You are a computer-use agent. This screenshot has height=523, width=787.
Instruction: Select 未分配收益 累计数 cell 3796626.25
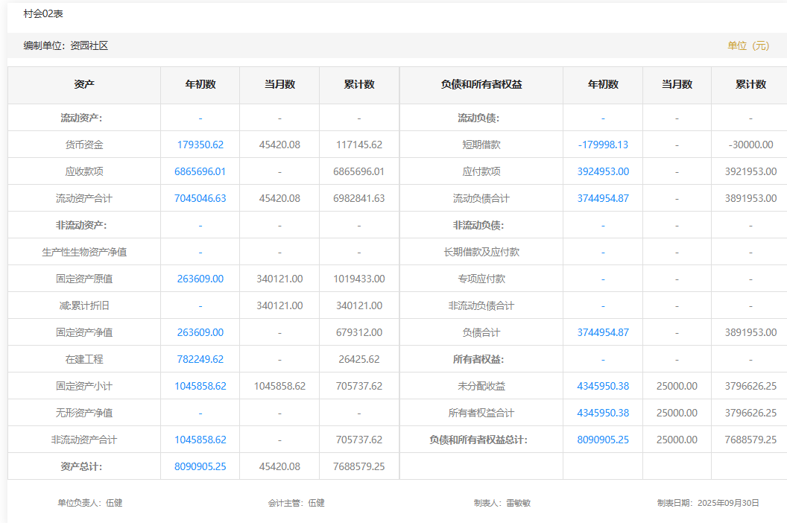pos(750,386)
